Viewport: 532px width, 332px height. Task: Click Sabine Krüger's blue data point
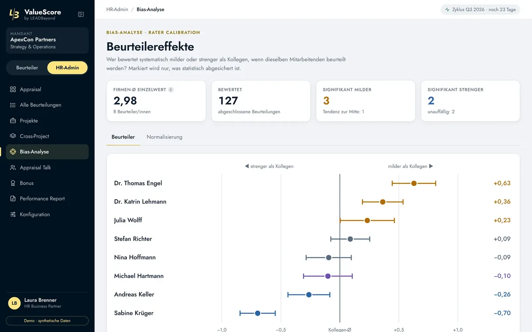[258, 313]
